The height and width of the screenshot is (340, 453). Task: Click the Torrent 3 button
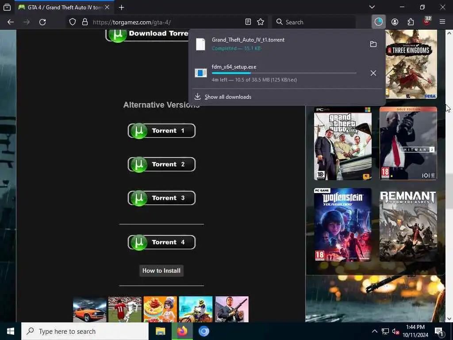pyautogui.click(x=161, y=198)
